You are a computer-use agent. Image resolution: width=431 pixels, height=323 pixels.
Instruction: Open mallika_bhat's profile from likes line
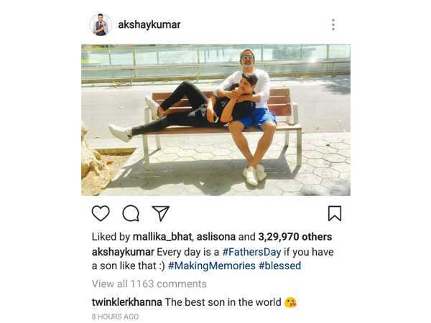[x=162, y=237]
